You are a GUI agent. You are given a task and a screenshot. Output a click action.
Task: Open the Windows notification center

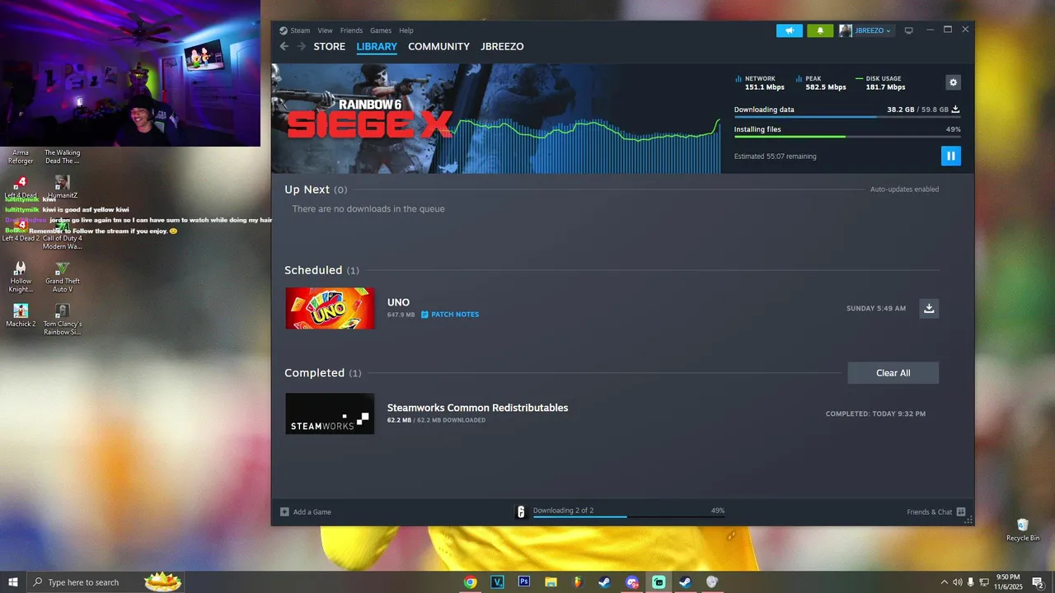[x=1038, y=581]
